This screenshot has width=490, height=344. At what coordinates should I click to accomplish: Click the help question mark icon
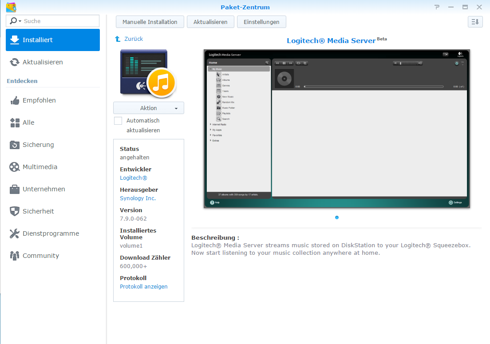(x=437, y=7)
